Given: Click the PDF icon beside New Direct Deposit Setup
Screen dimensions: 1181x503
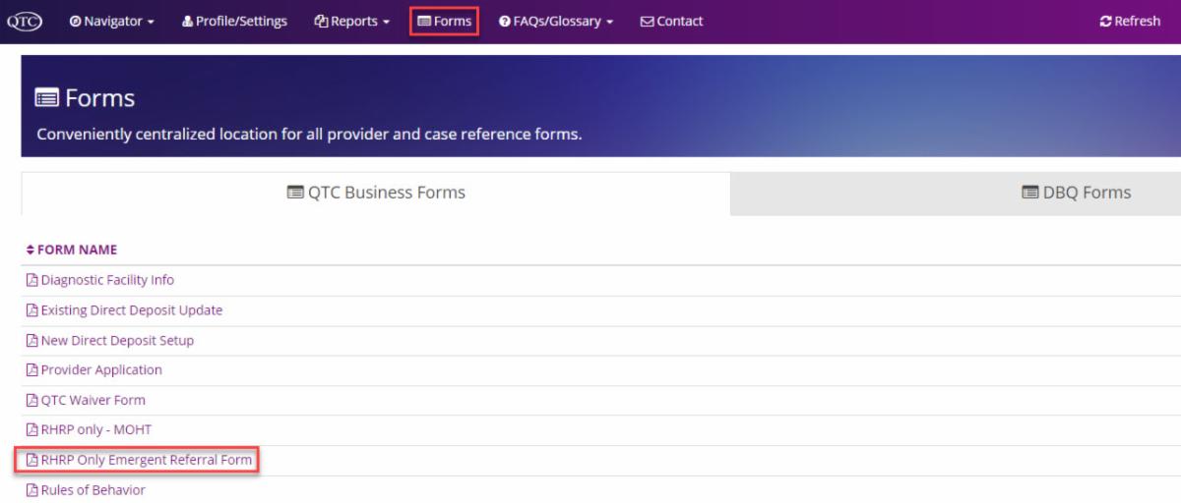Looking at the screenshot, I should (x=31, y=341).
